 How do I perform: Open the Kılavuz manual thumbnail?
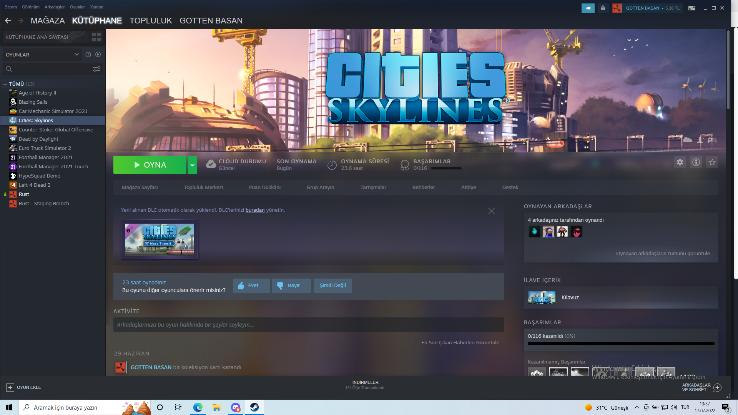pyautogui.click(x=541, y=297)
